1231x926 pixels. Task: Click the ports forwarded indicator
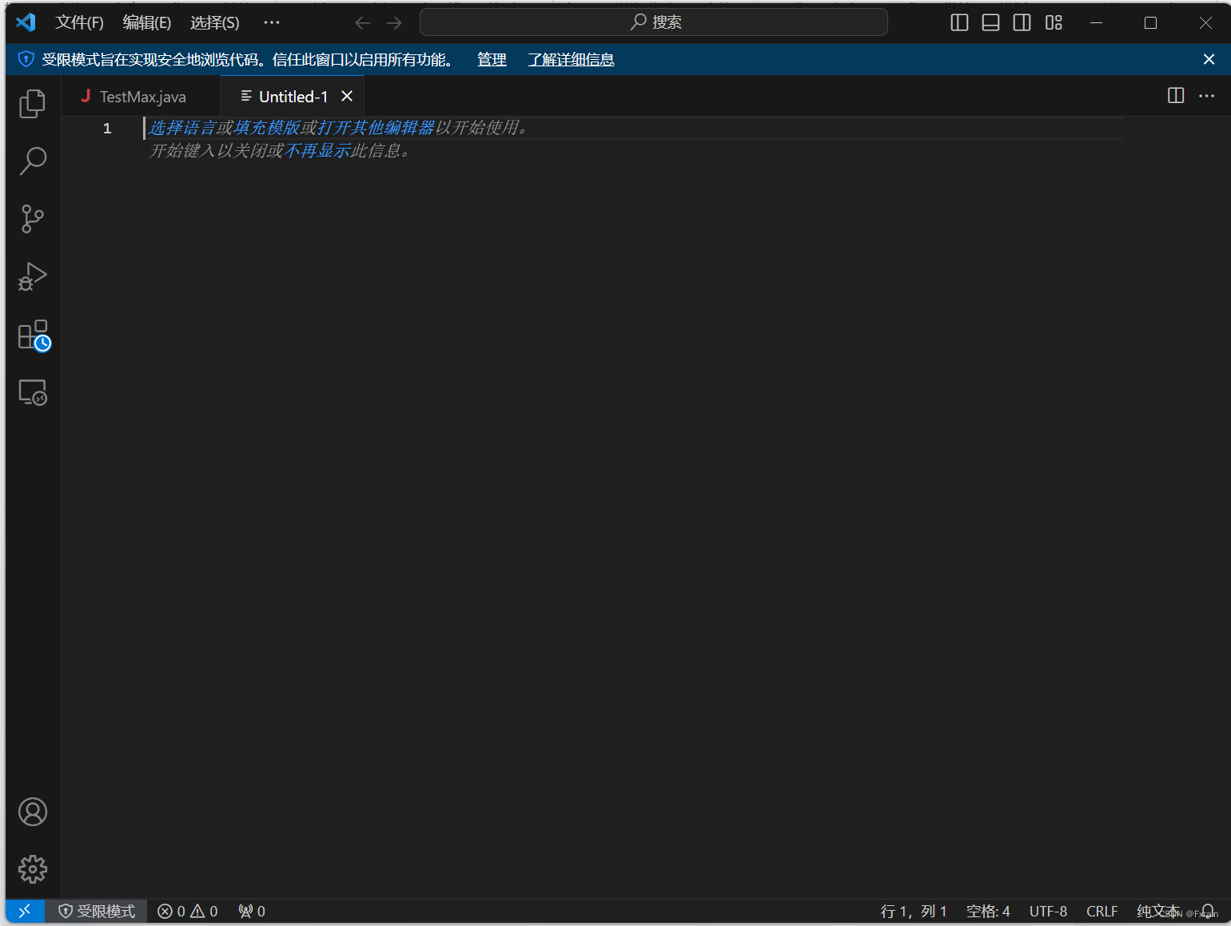[x=252, y=911]
